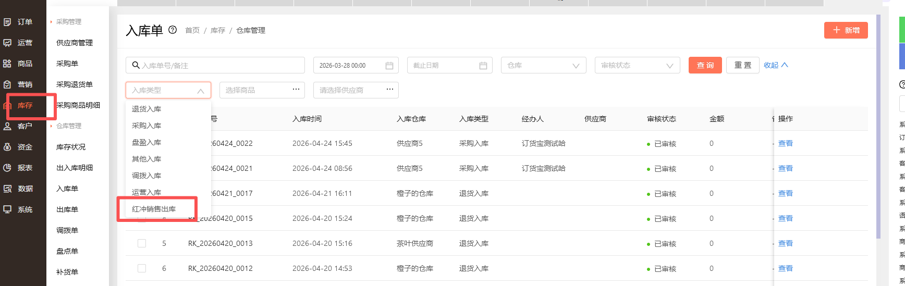Viewport: 905px width, 286px height.
Task: Choose 采购入库 from the type list
Action: (168, 126)
